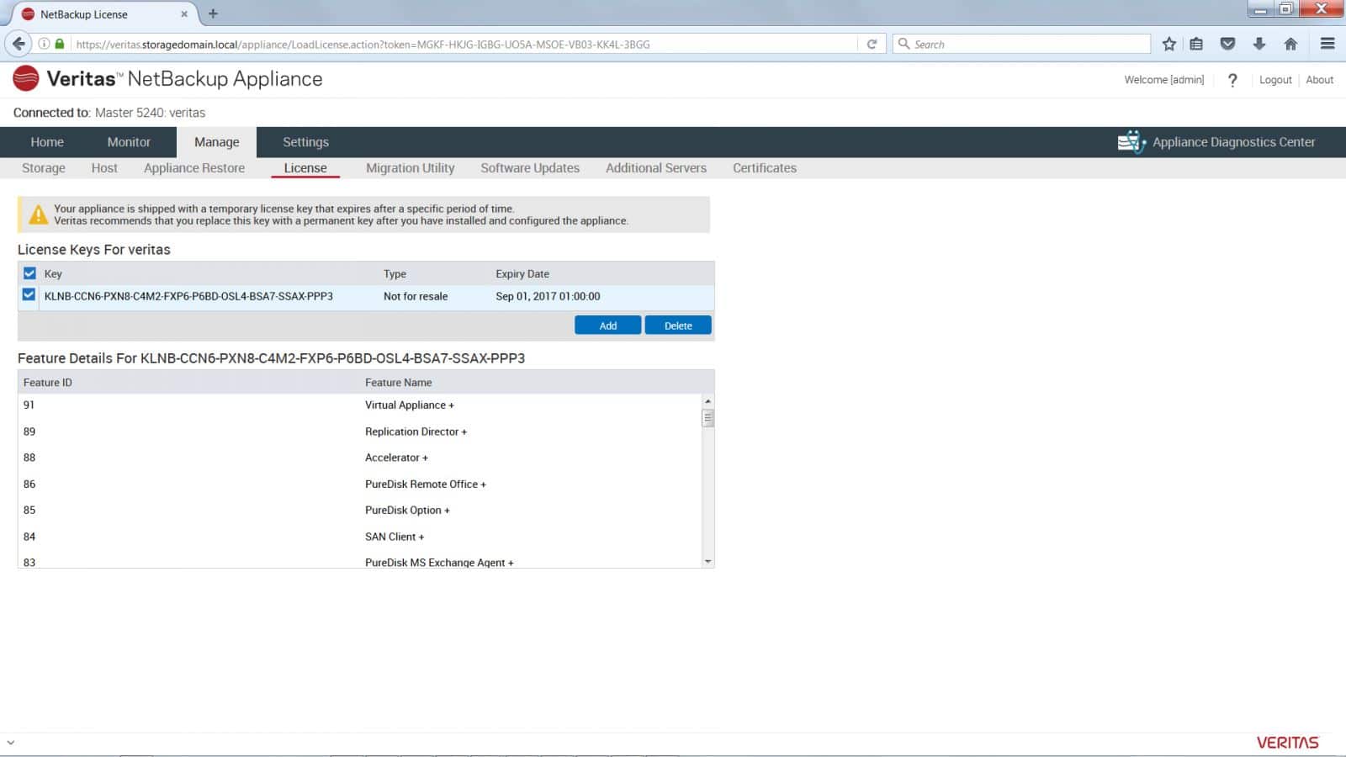Click the Veritas red logo icon

[x=26, y=78]
